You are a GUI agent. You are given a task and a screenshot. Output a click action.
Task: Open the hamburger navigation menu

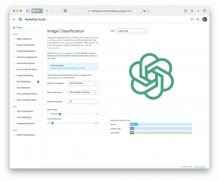(x=14, y=19)
